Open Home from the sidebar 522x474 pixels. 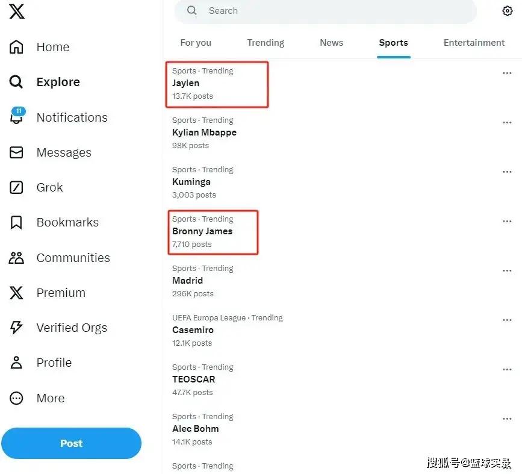[x=52, y=47]
